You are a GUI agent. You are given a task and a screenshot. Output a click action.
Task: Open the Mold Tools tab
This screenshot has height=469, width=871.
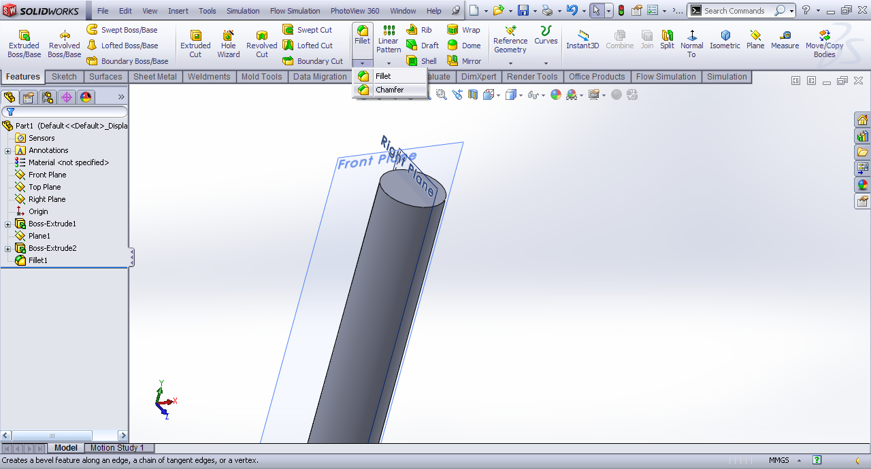(x=262, y=77)
